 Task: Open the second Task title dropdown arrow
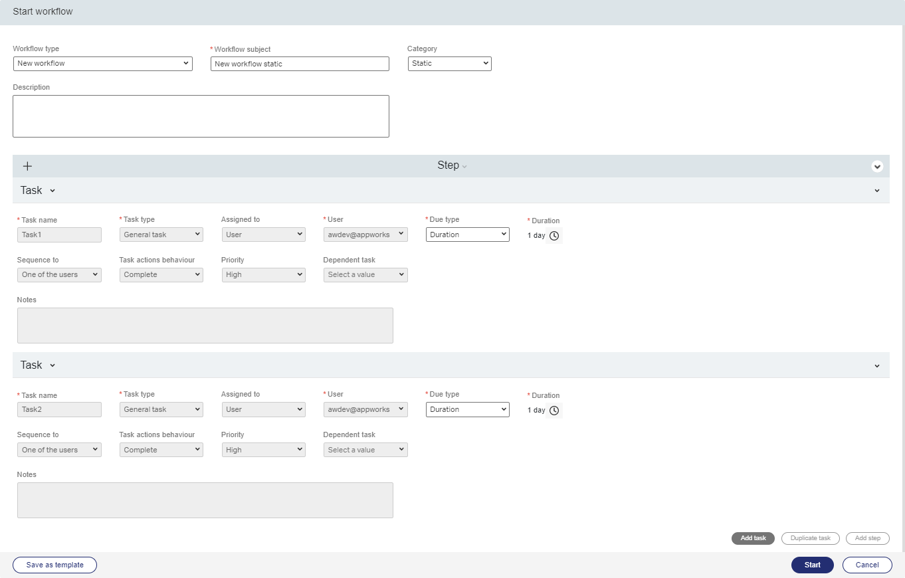[52, 365]
